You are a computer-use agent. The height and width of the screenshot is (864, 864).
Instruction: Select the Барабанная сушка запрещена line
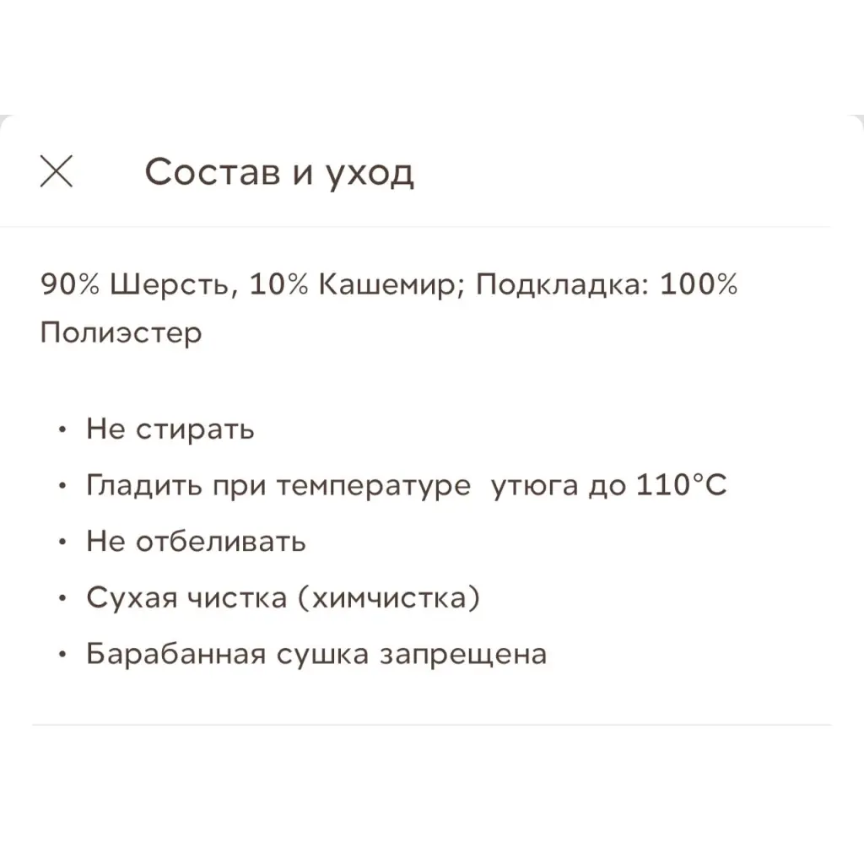(x=316, y=654)
